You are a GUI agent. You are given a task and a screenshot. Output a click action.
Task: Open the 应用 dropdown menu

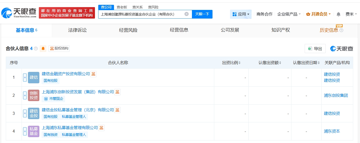point(241,14)
